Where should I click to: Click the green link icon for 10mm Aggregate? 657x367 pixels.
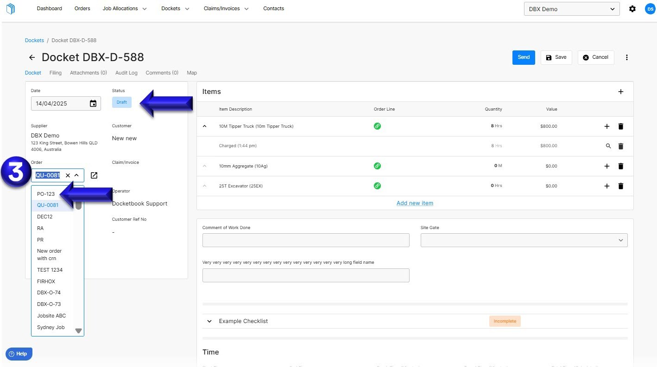coord(377,166)
